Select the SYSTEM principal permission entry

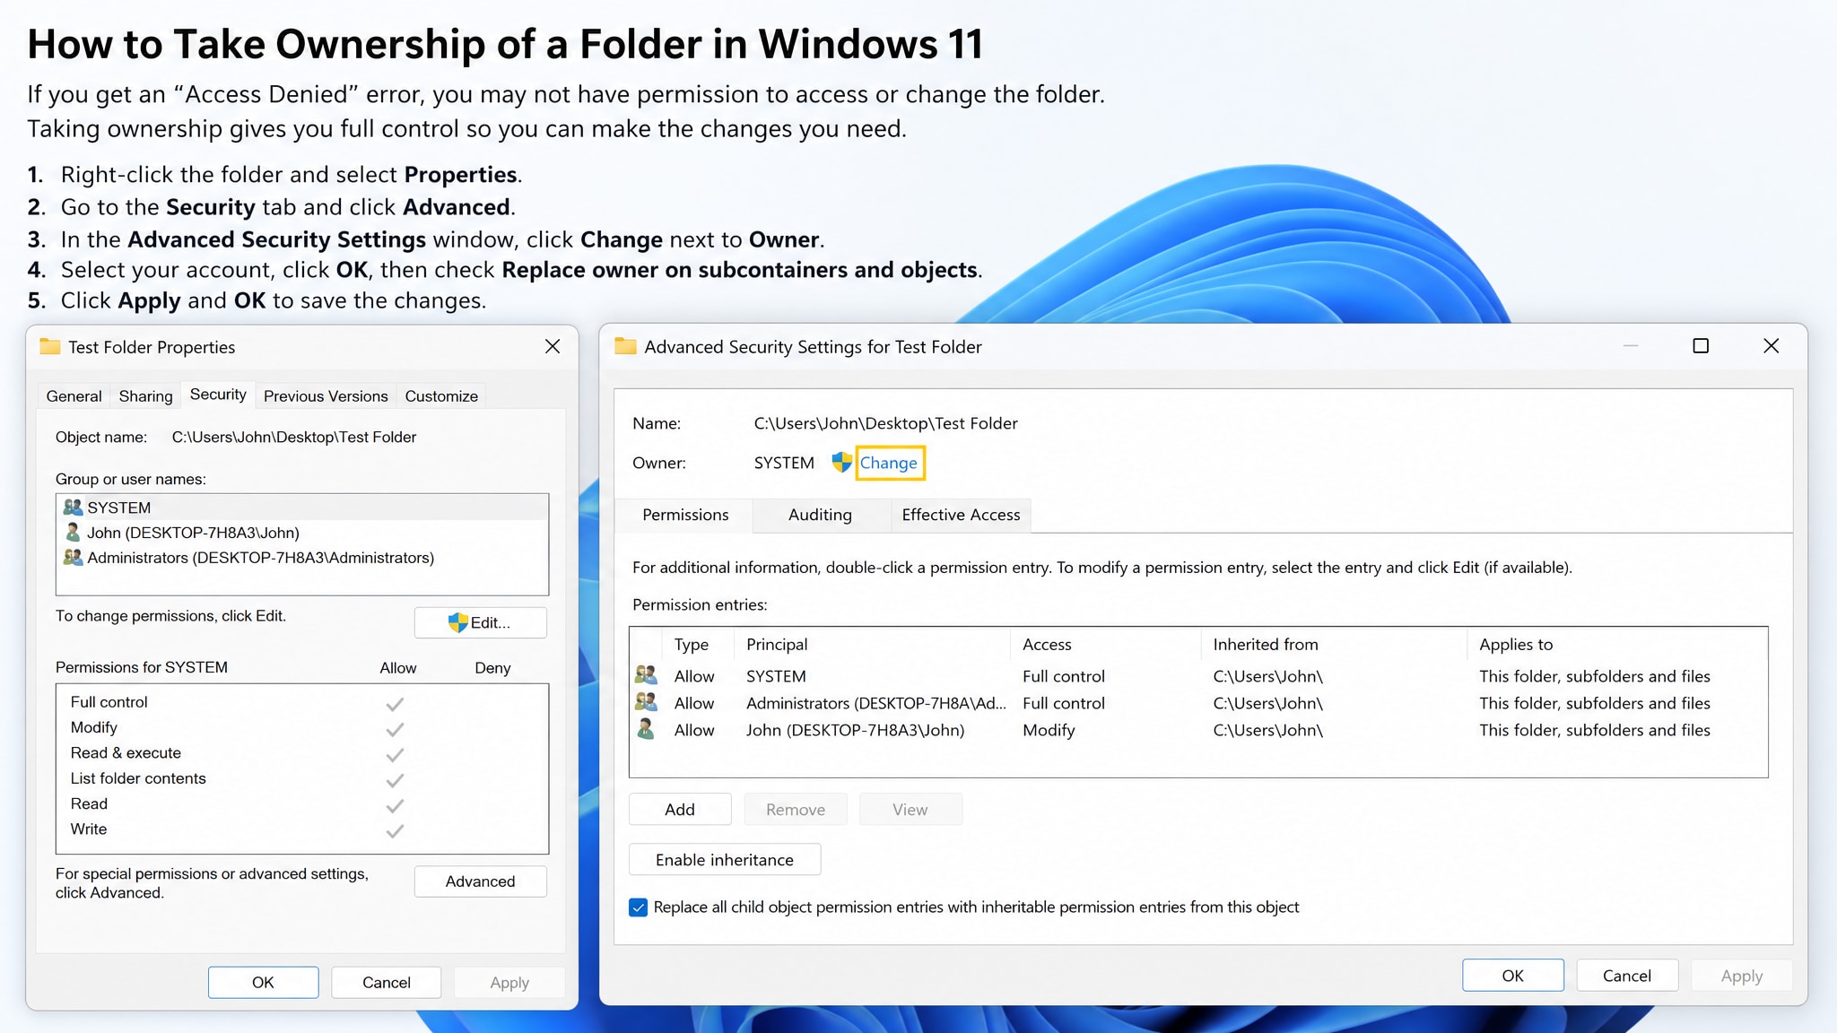[x=1198, y=676]
